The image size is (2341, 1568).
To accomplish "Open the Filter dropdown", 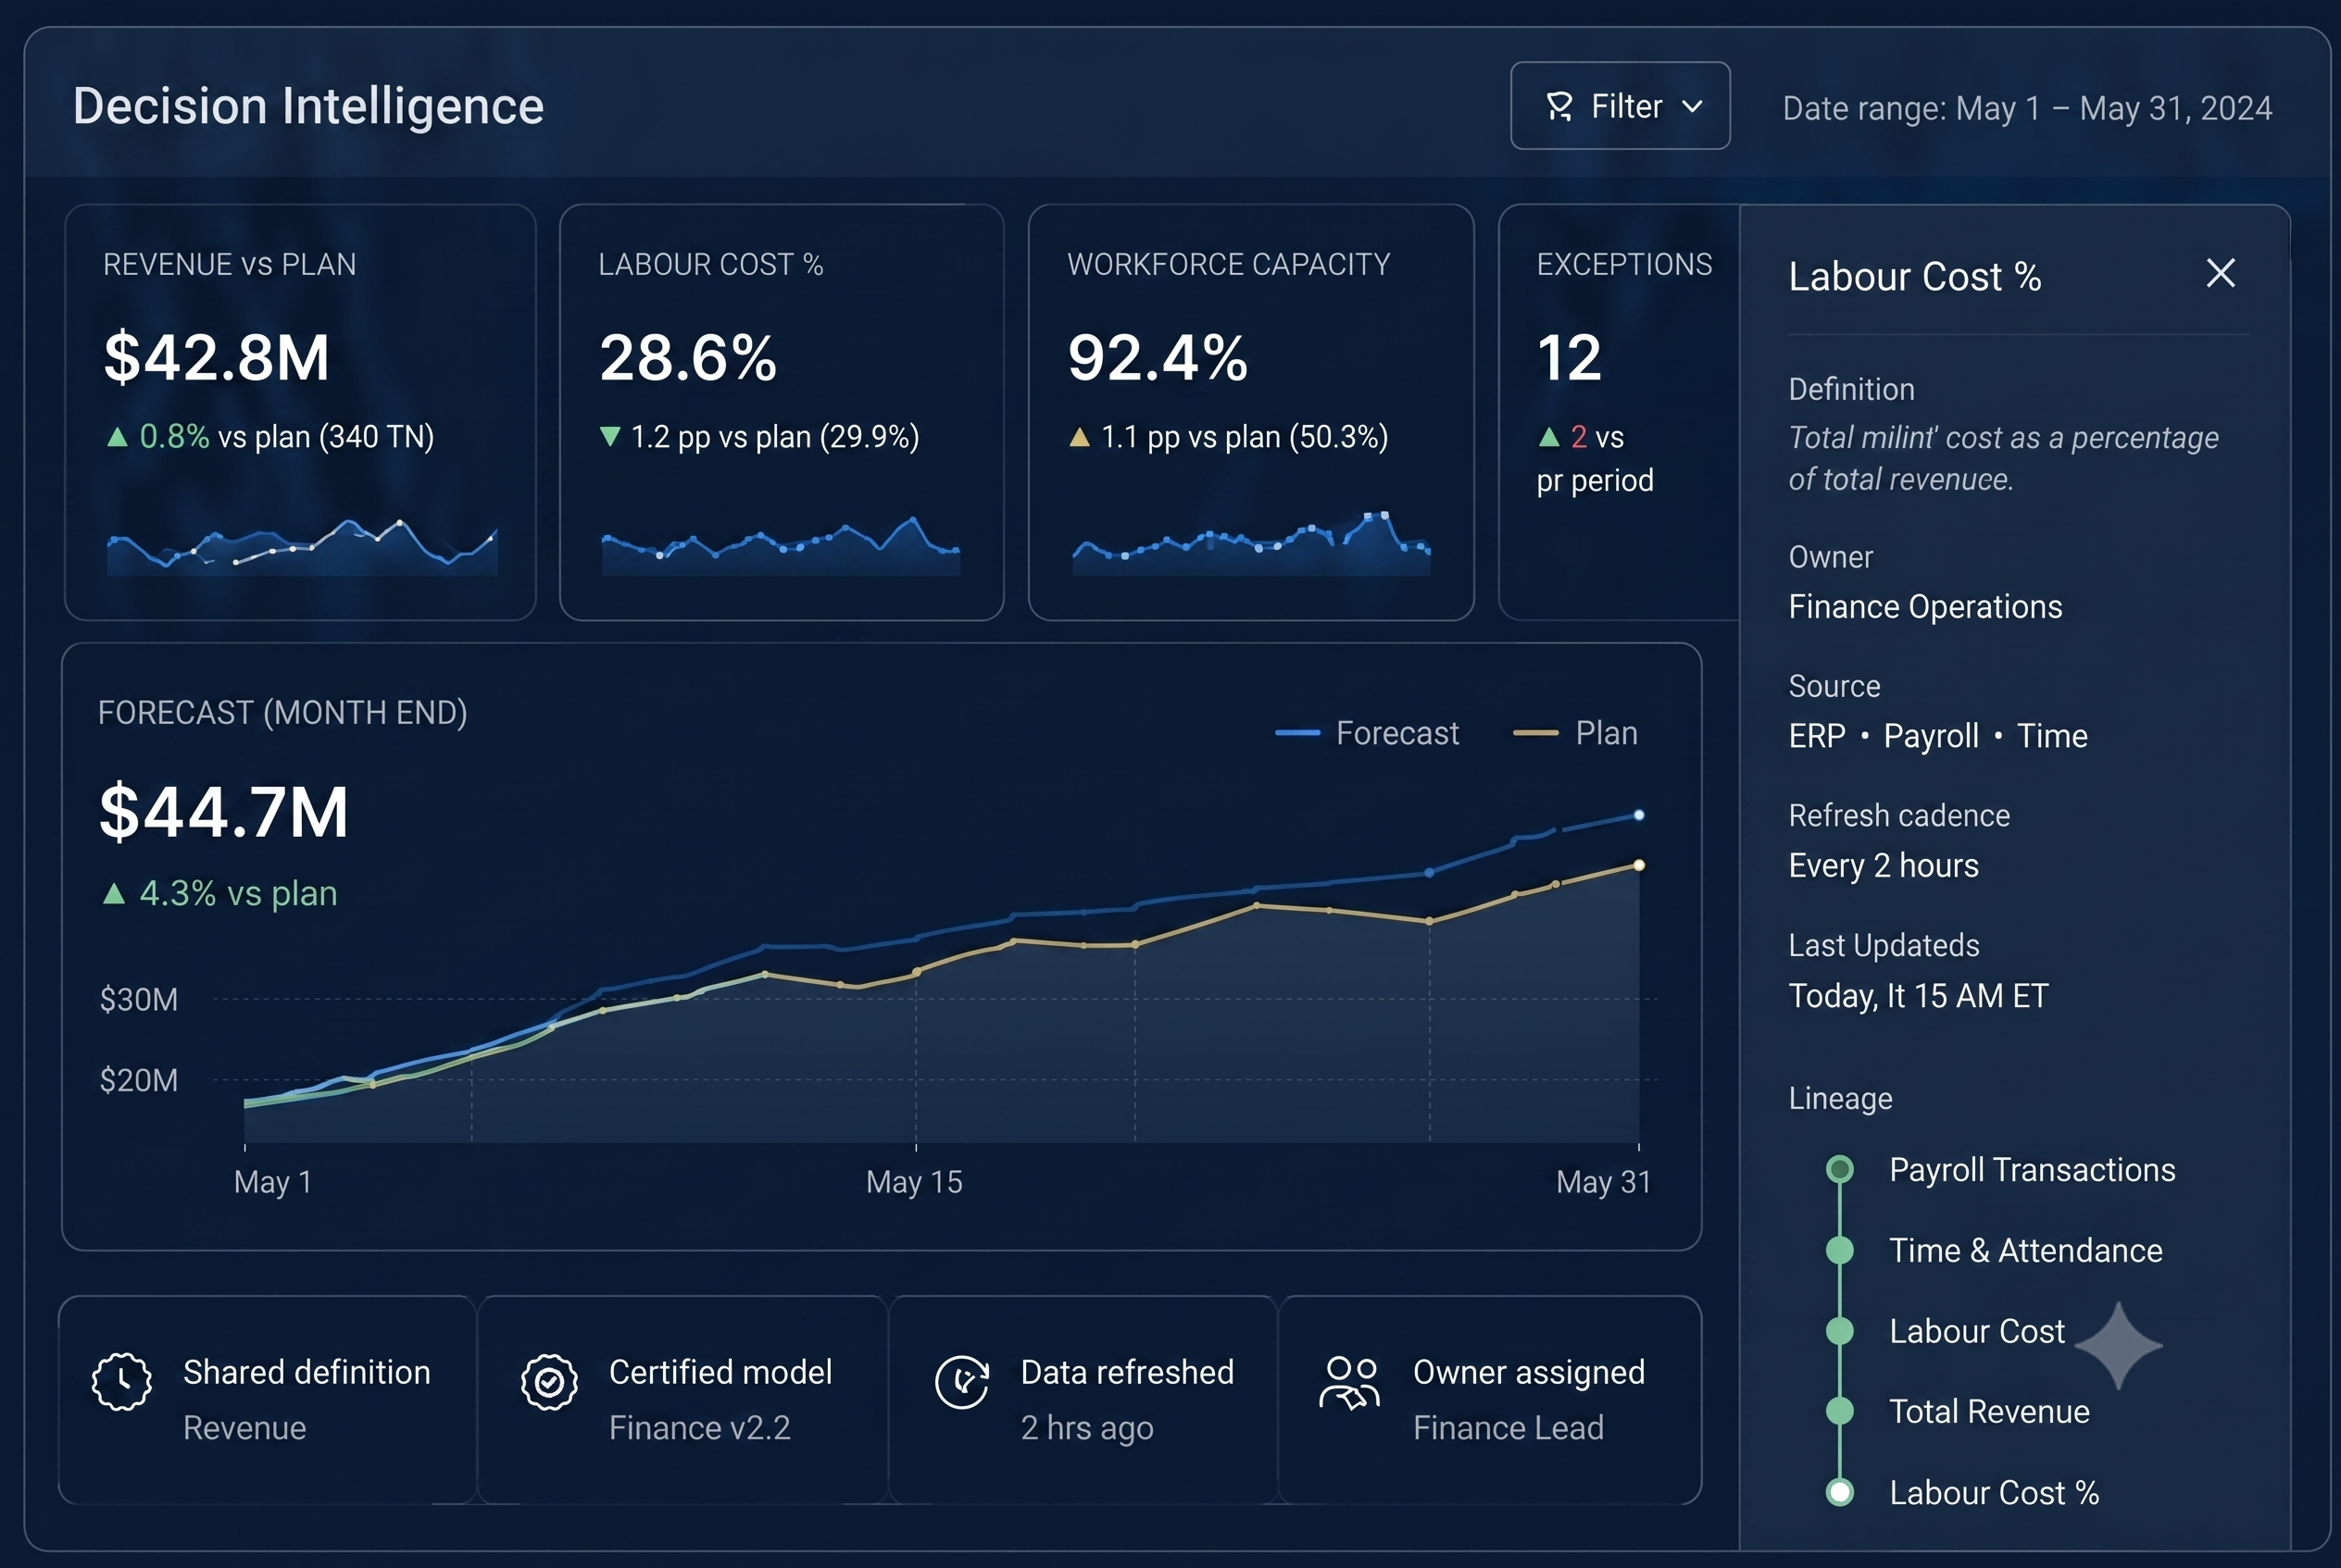I will coord(1620,106).
